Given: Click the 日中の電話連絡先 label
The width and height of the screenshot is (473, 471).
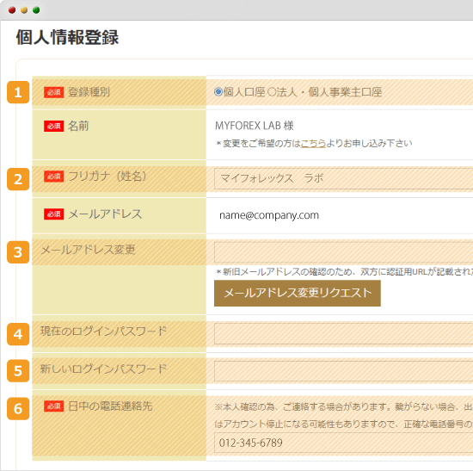Looking at the screenshot, I should coord(110,406).
